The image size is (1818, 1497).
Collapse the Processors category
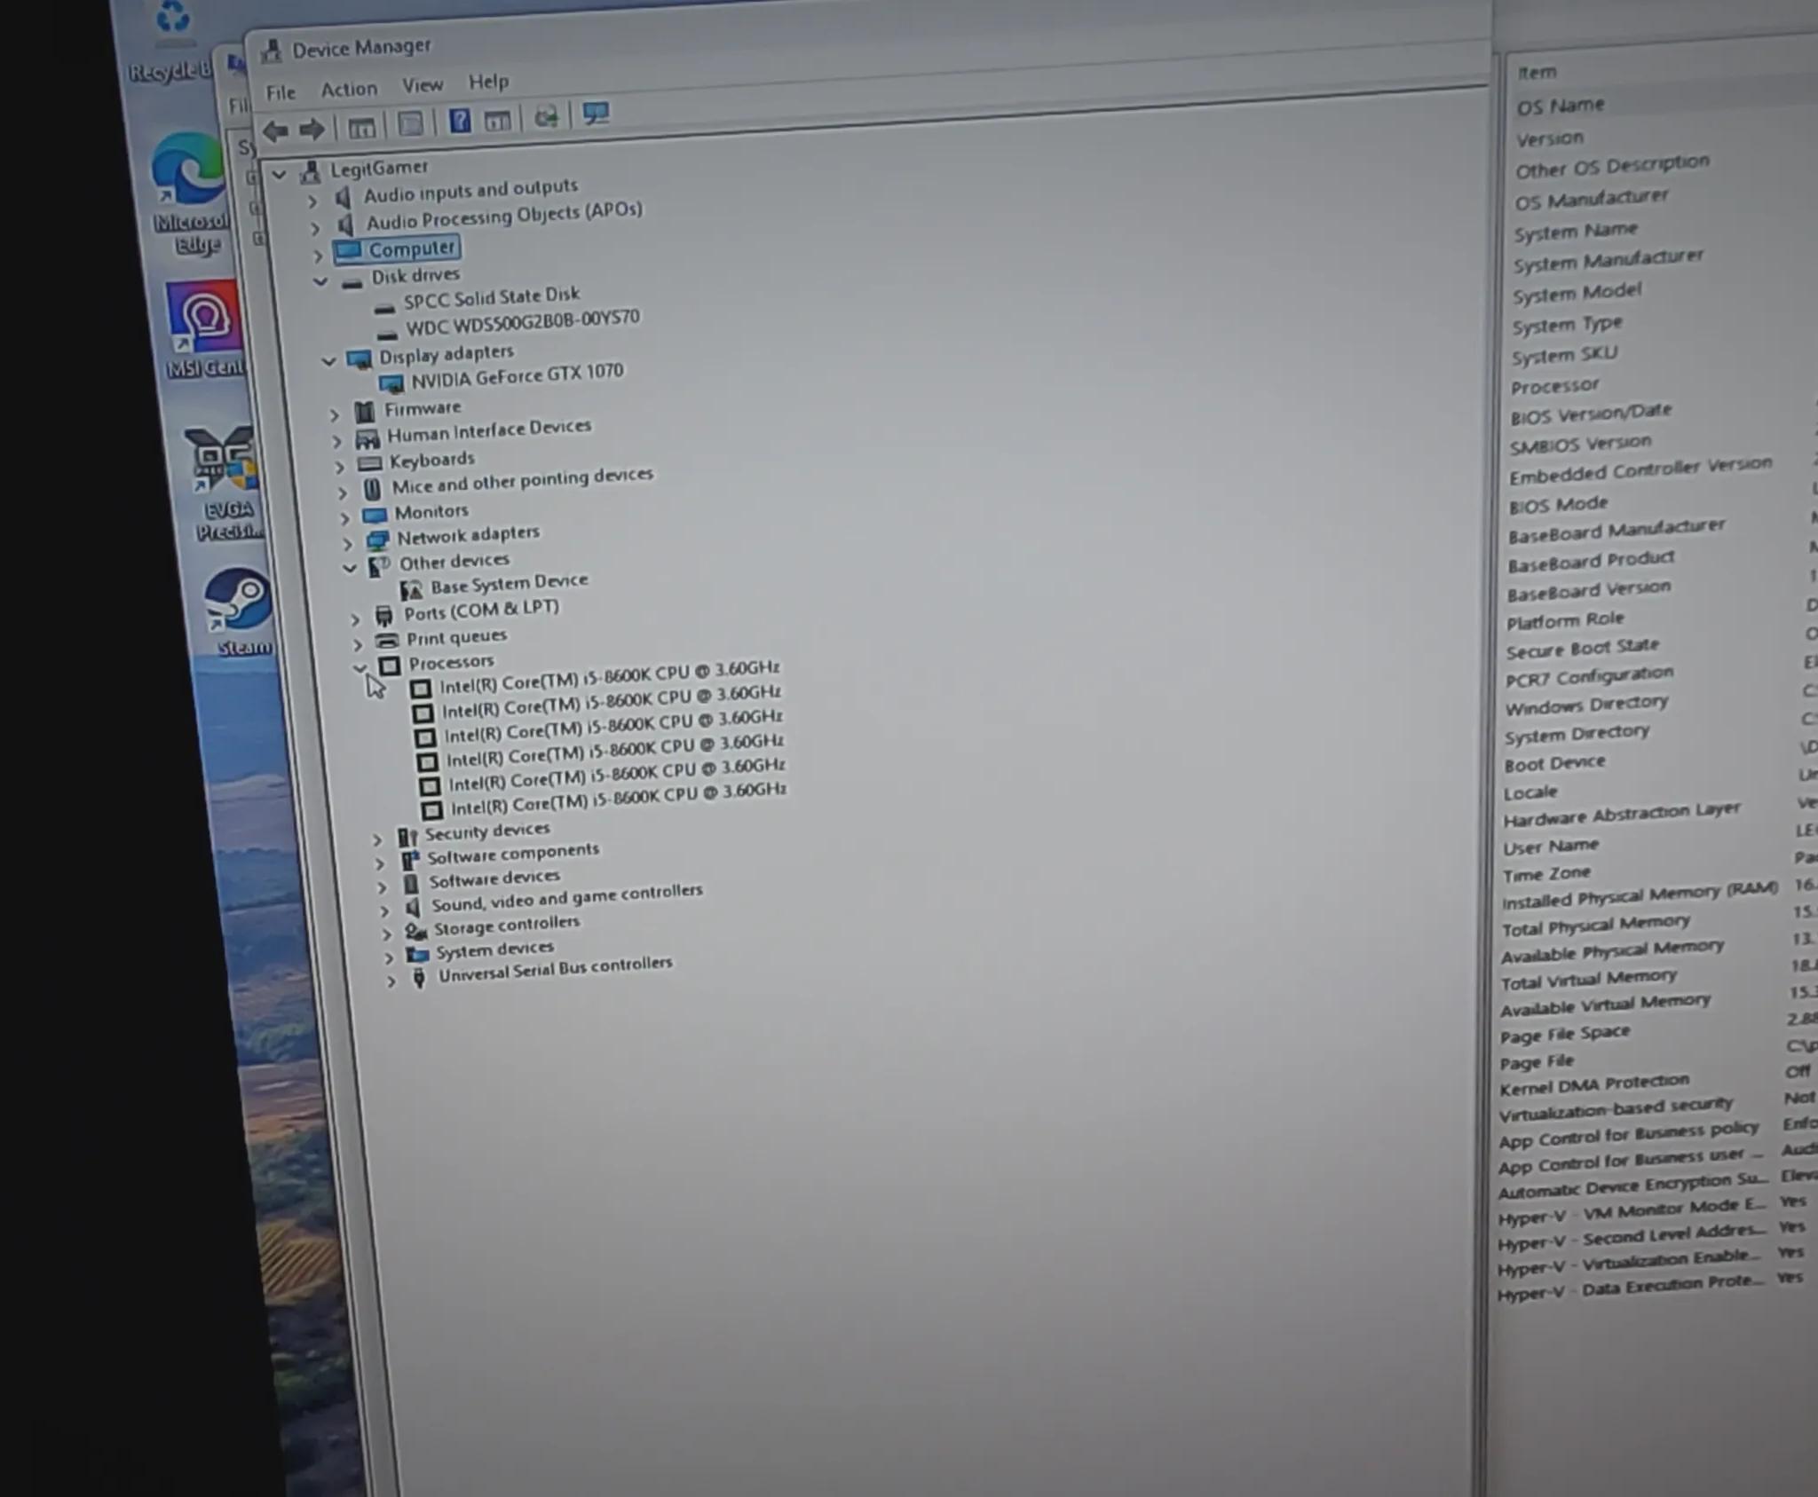[x=360, y=666]
